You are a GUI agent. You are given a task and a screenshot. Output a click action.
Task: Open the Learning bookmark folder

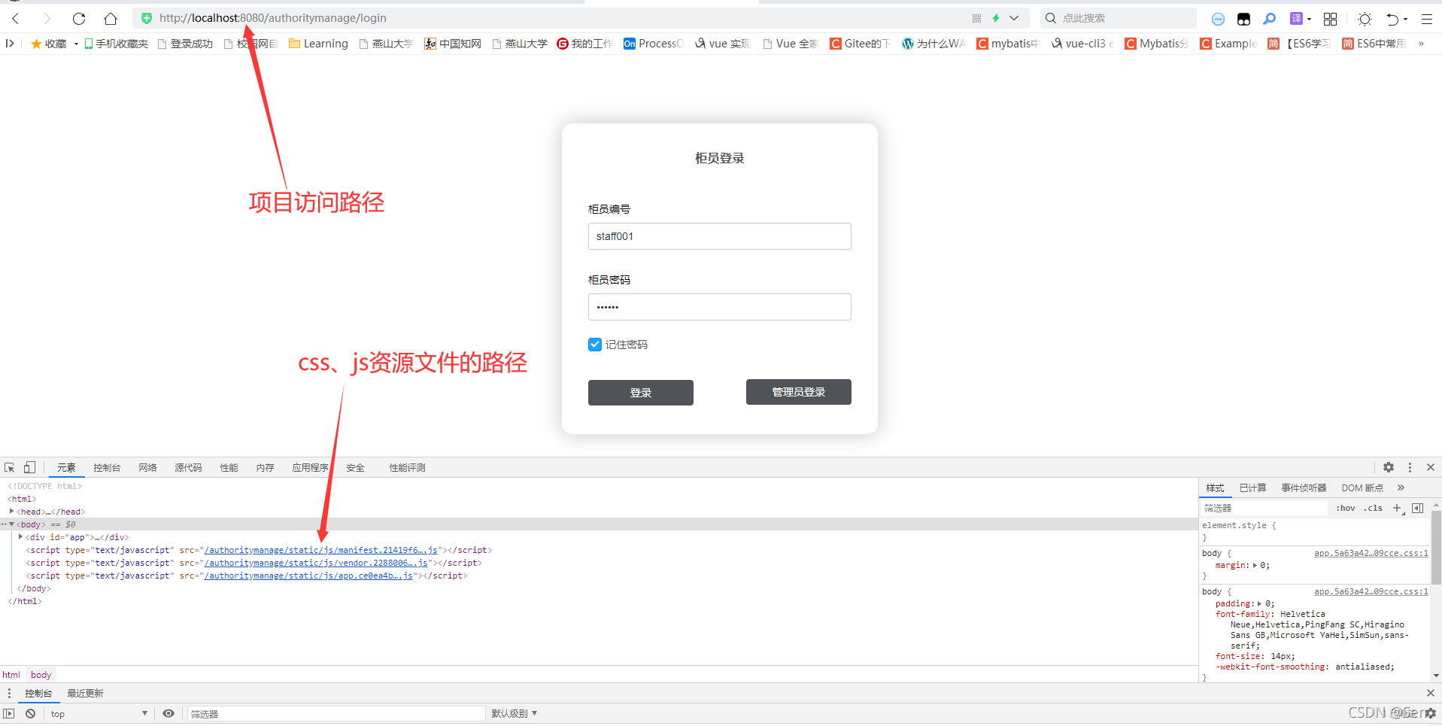pos(318,44)
